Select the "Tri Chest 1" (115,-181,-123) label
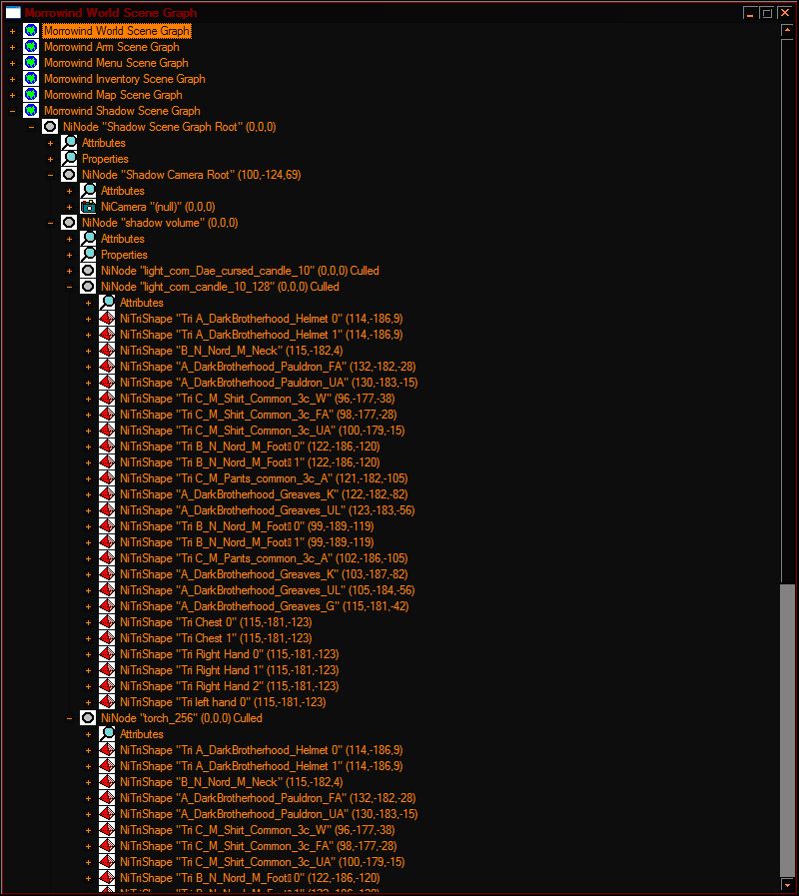This screenshot has height=896, width=799. point(216,638)
